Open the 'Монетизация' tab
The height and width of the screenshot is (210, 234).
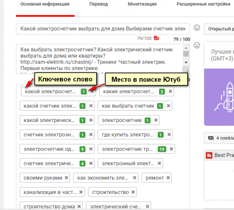tap(142, 4)
